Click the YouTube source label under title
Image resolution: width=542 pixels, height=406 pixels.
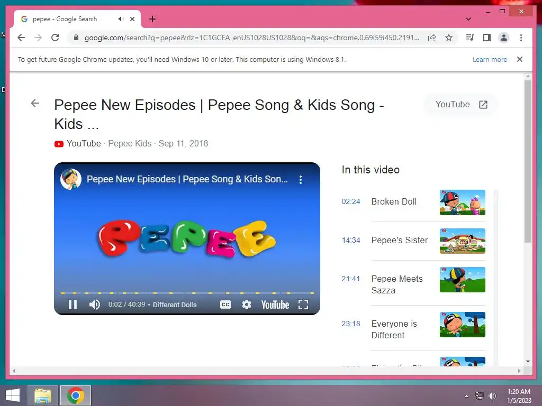click(84, 144)
